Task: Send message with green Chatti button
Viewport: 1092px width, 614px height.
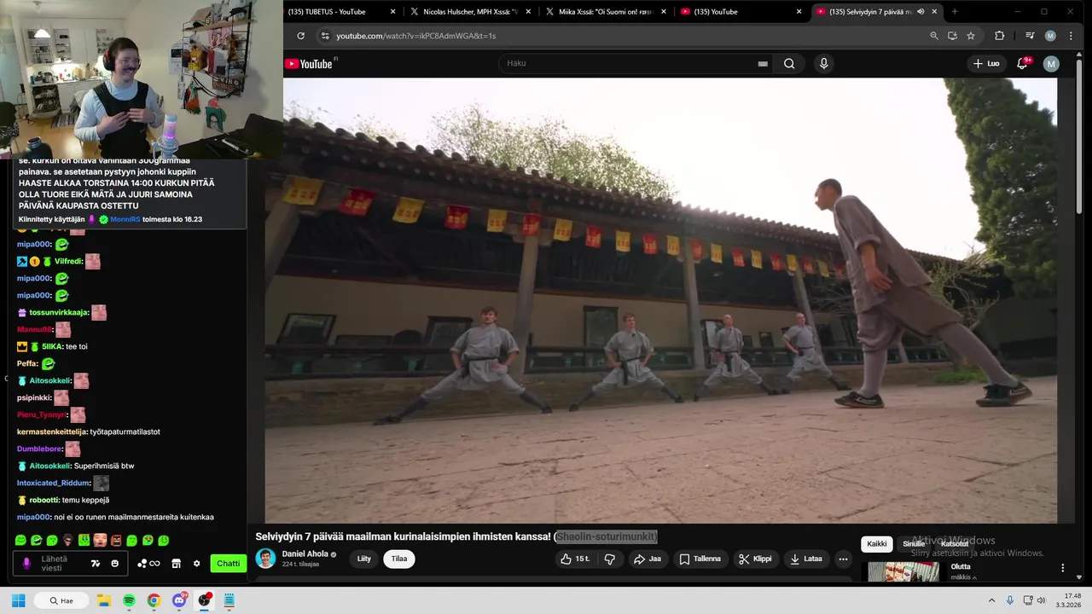Action: 228,563
